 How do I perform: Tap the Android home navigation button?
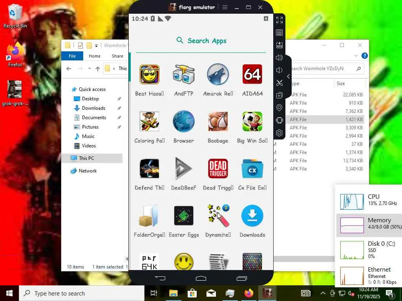(x=201, y=278)
